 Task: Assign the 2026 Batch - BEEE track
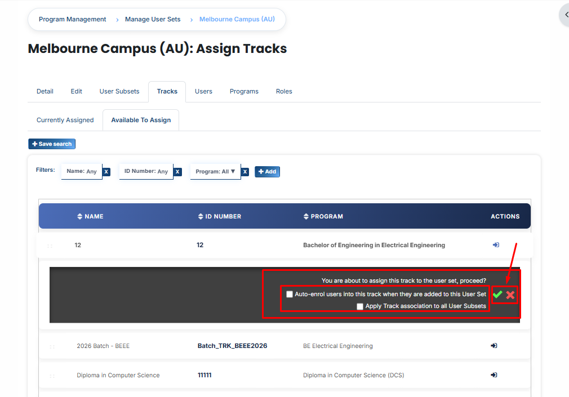(x=494, y=346)
